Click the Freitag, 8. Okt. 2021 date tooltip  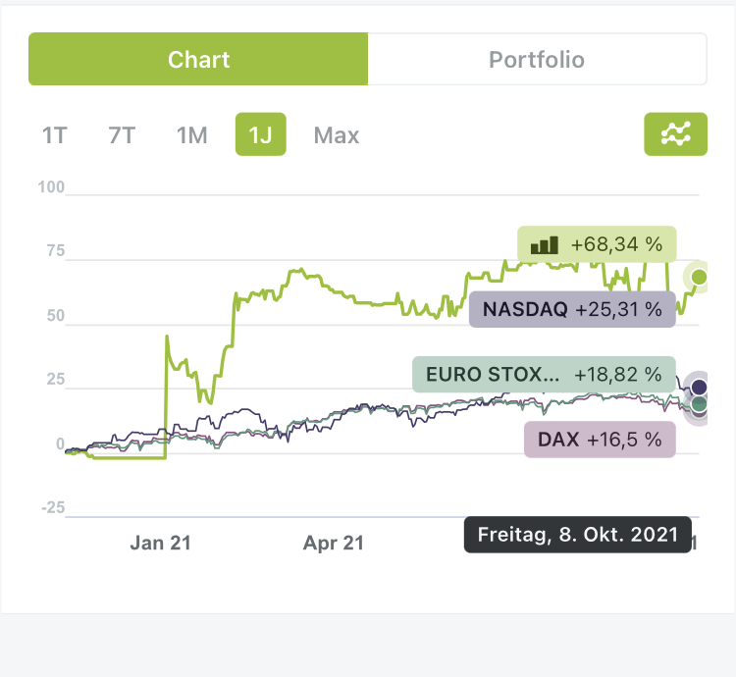578,535
